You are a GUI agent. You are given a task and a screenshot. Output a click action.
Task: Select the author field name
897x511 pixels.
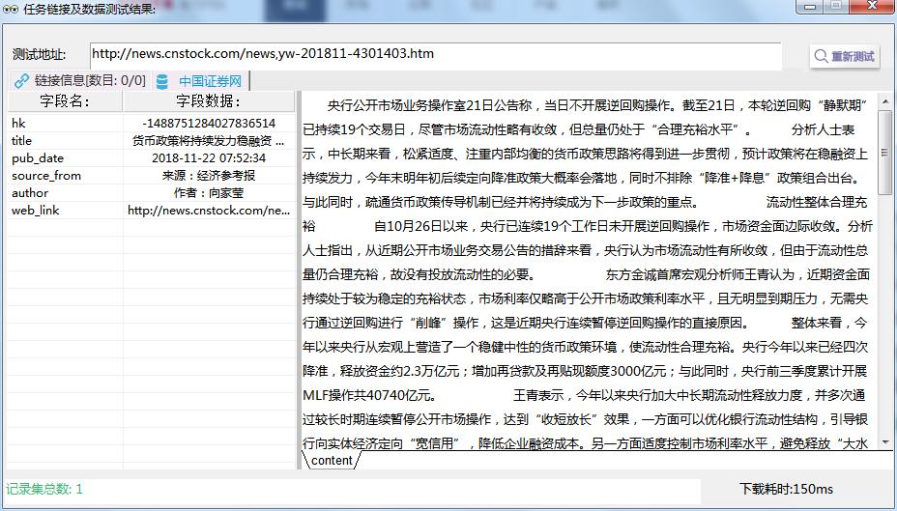tap(30, 192)
